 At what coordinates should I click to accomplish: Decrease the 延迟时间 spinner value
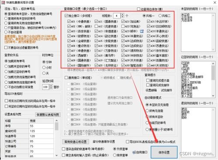[51, 88]
